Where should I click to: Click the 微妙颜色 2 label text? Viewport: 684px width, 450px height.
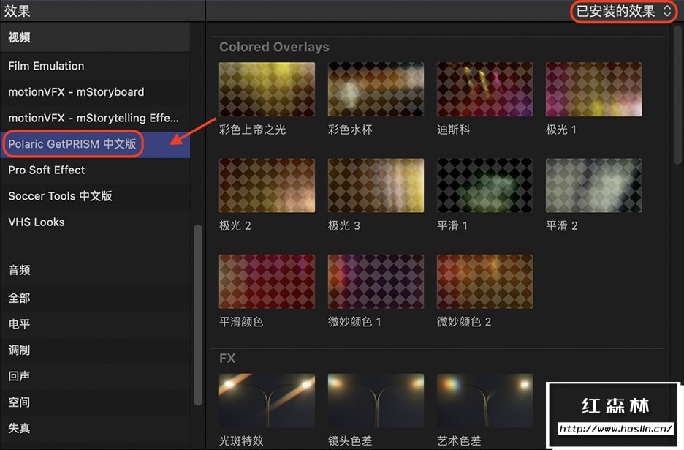tap(464, 322)
